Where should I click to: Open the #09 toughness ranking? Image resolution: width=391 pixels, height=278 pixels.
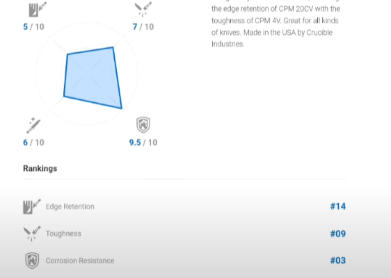[x=338, y=234]
